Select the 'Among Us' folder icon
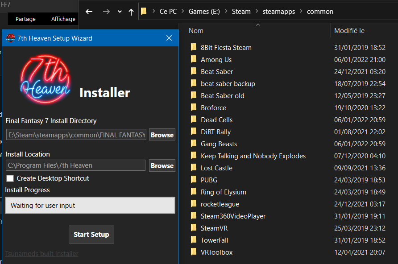The height and width of the screenshot is (264, 398). 194,59
